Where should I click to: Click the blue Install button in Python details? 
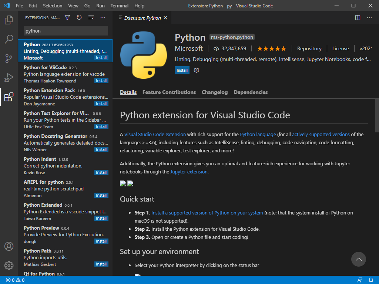[182, 70]
